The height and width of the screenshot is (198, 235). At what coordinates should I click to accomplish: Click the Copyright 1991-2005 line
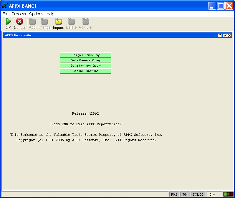86,140
